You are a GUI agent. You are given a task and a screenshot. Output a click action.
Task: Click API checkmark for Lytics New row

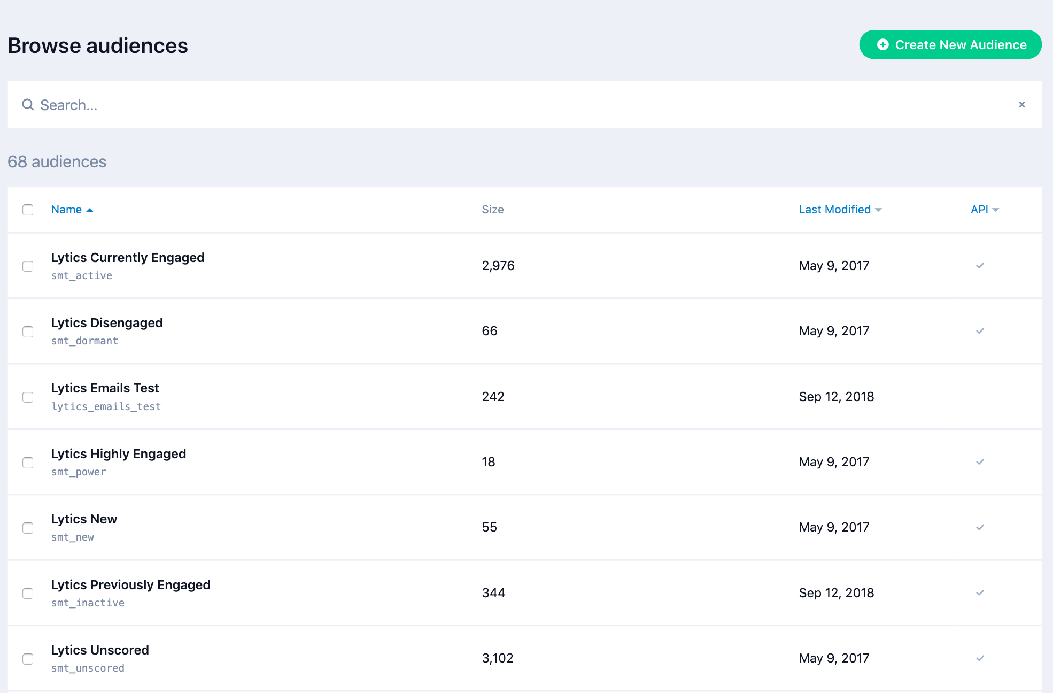click(x=980, y=527)
